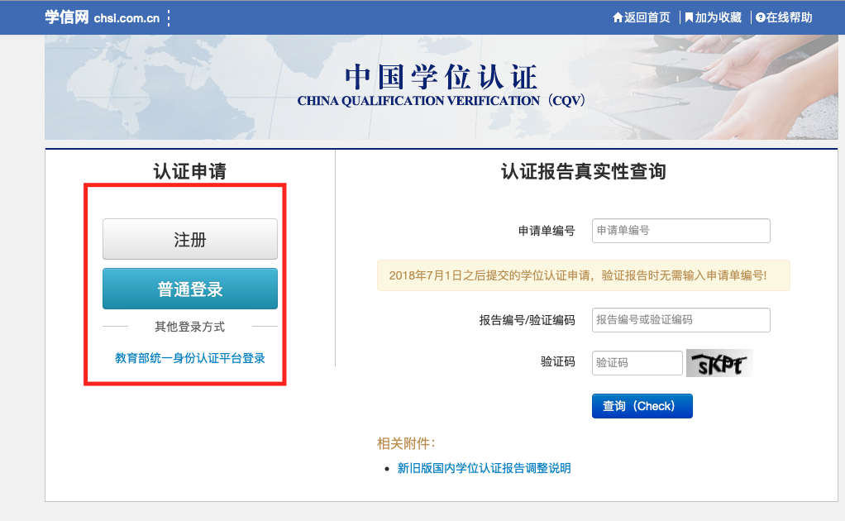The width and height of the screenshot is (845, 521).
Task: Click the home icon beside 返回首页
Action: click(617, 17)
